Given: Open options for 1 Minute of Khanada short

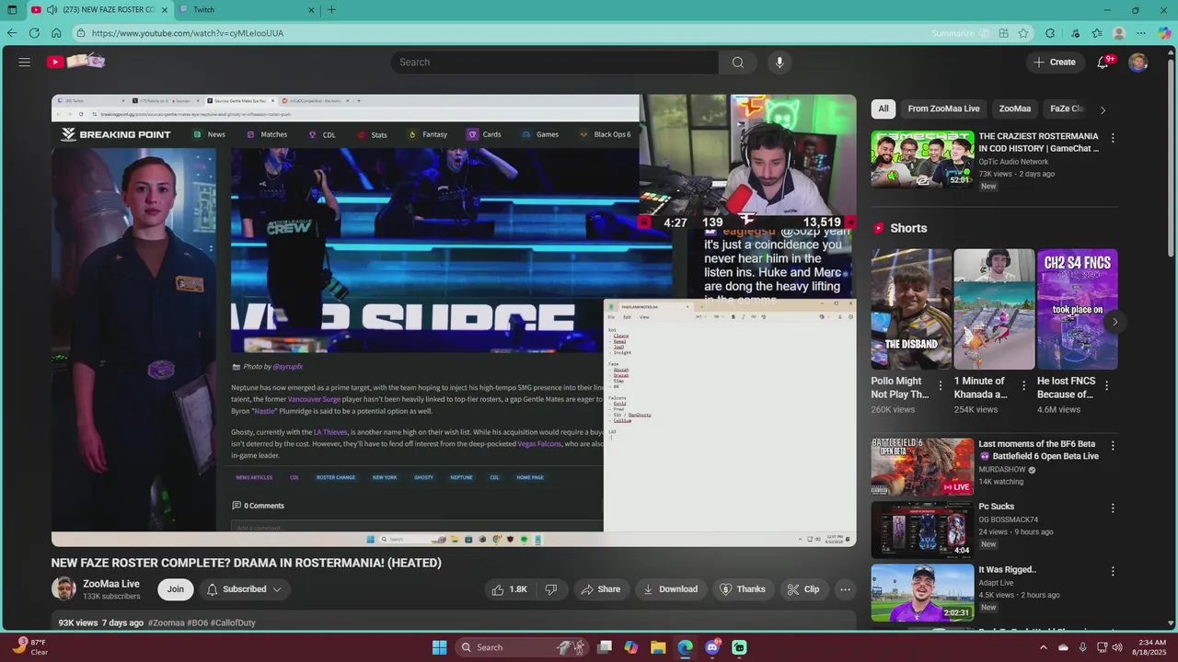Looking at the screenshot, I should point(1023,386).
